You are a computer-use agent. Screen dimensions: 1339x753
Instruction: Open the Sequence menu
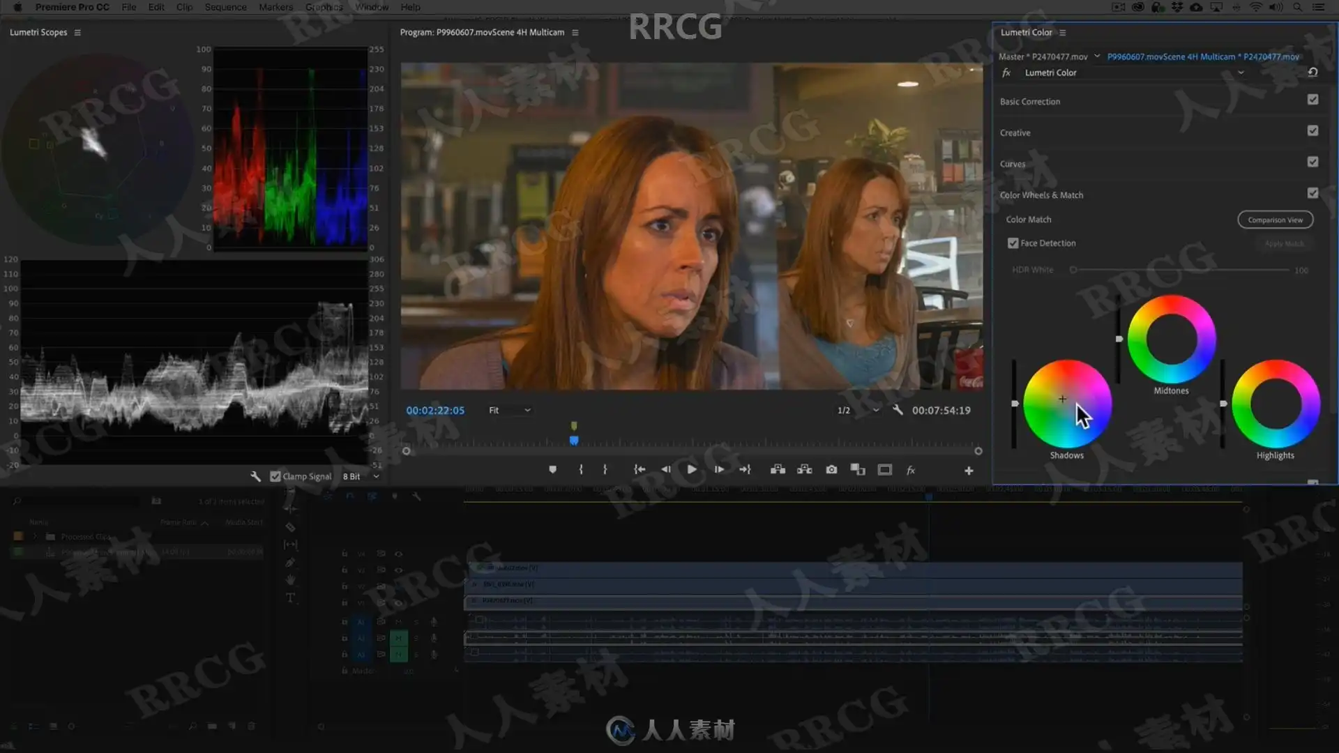[225, 7]
